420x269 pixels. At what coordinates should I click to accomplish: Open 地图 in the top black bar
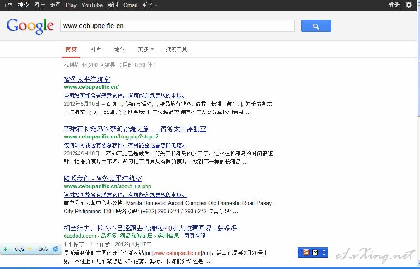point(55,5)
